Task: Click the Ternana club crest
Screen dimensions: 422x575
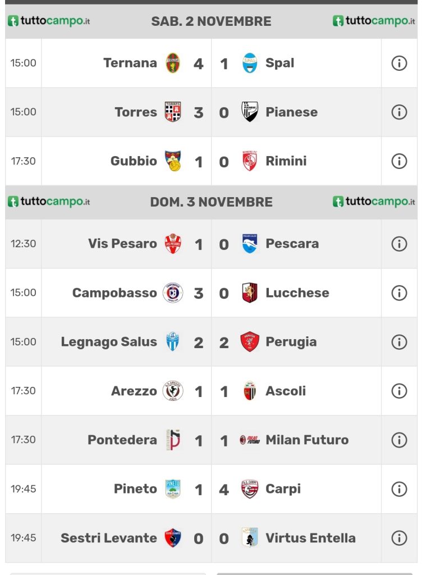Action: click(173, 63)
